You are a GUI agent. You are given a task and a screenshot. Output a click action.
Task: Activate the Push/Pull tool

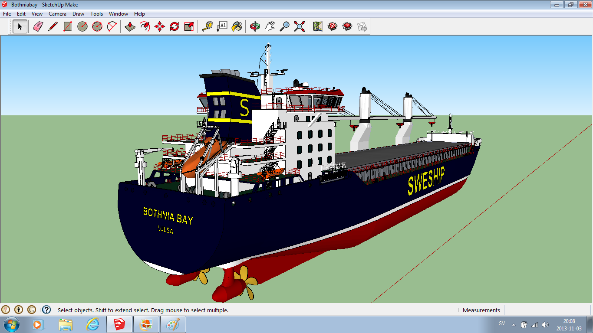point(130,27)
